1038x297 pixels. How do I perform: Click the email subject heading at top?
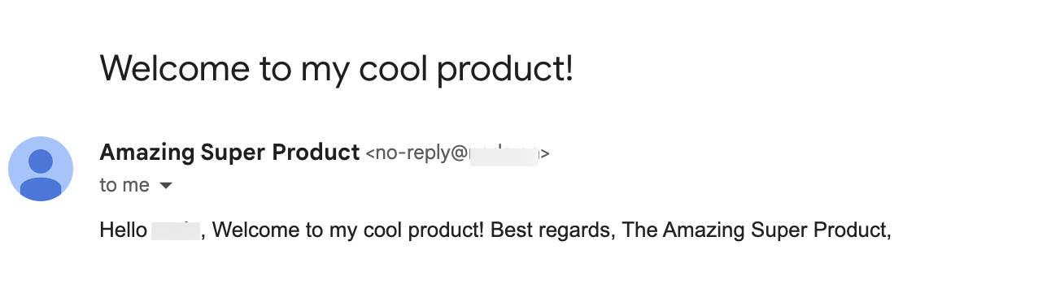point(337,68)
